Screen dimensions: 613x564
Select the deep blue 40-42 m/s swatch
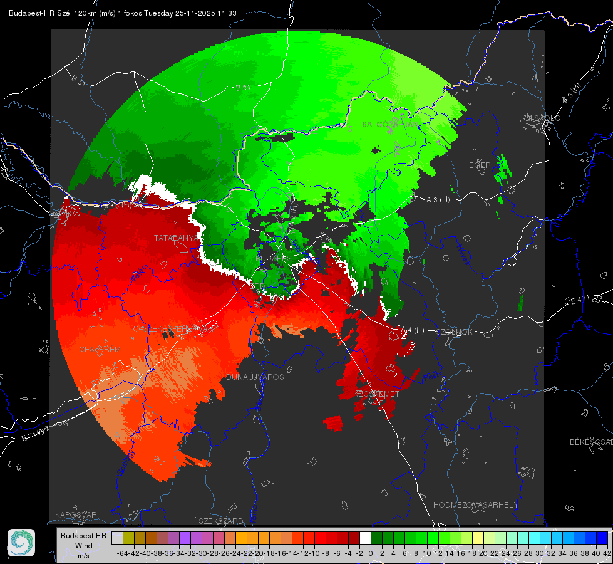click(602, 538)
